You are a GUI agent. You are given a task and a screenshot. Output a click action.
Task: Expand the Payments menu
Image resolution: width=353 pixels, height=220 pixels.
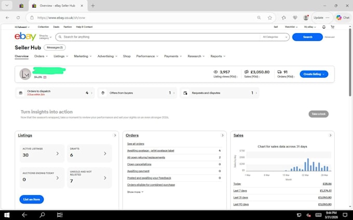173,56
